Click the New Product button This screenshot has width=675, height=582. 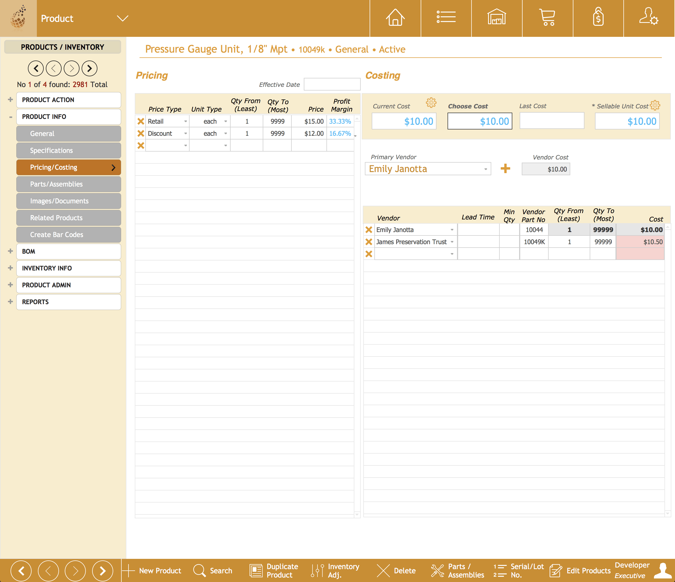point(152,571)
